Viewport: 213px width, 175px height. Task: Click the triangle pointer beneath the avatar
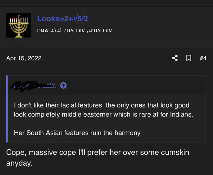click(x=19, y=45)
